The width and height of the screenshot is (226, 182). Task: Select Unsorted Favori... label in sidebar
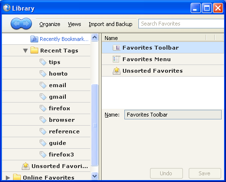click(x=60, y=166)
